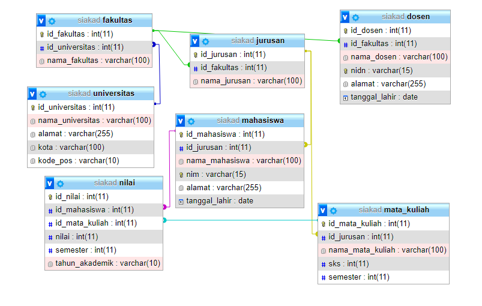
Task: Collapse the universitas table with its V toggle
Action: click(32, 94)
